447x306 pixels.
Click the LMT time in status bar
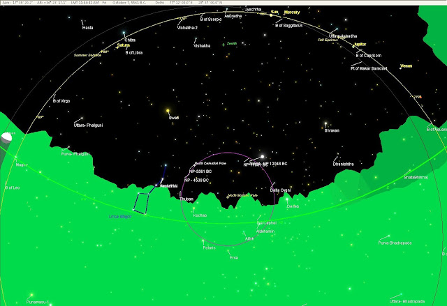point(84,3)
